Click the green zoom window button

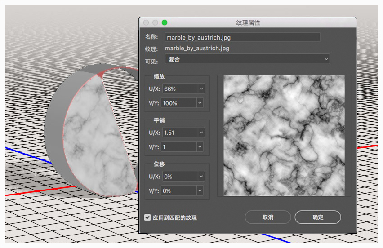pos(165,23)
